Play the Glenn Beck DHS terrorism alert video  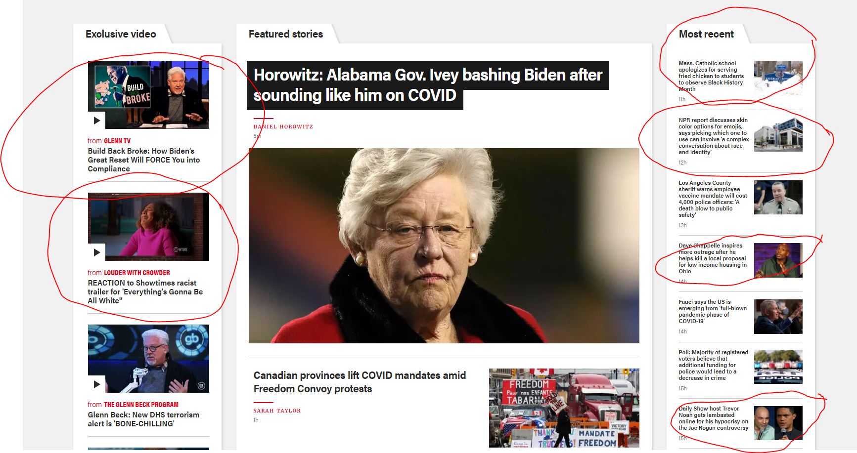coord(97,384)
